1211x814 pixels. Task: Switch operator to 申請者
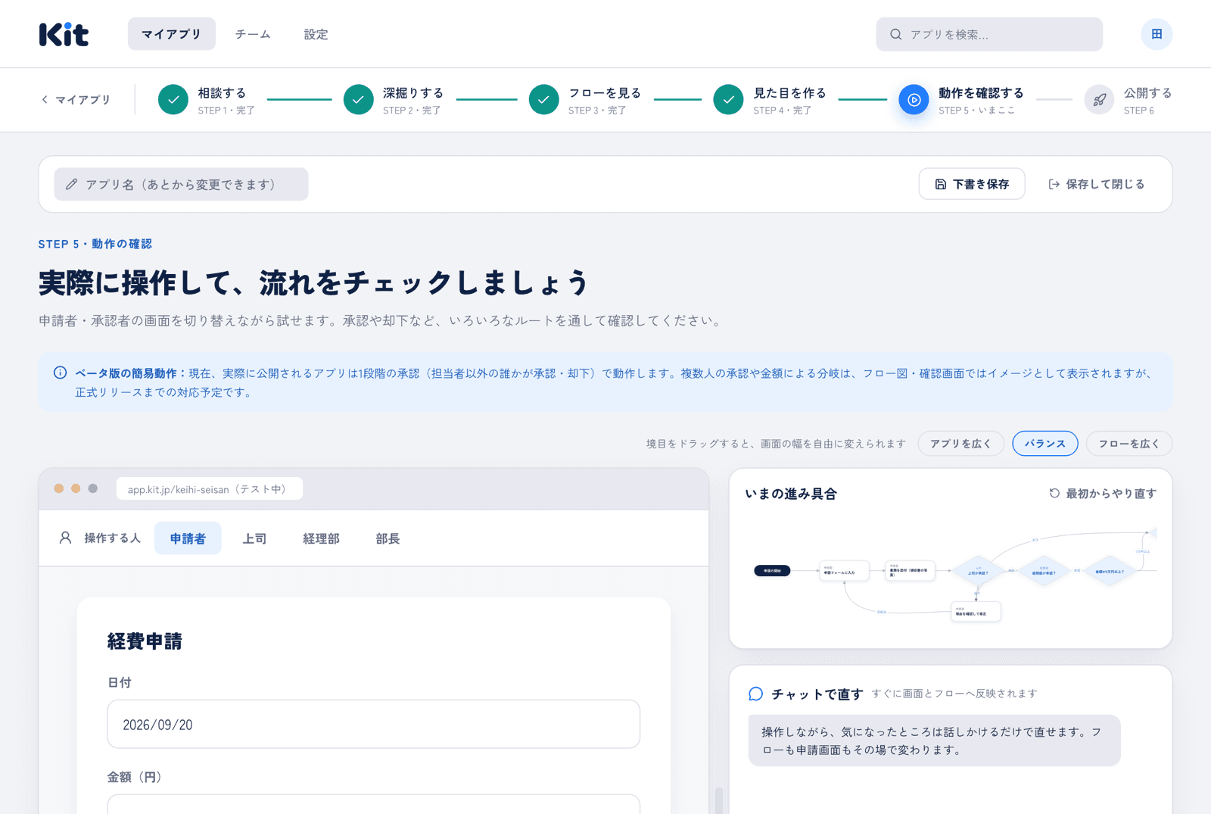[x=188, y=538]
